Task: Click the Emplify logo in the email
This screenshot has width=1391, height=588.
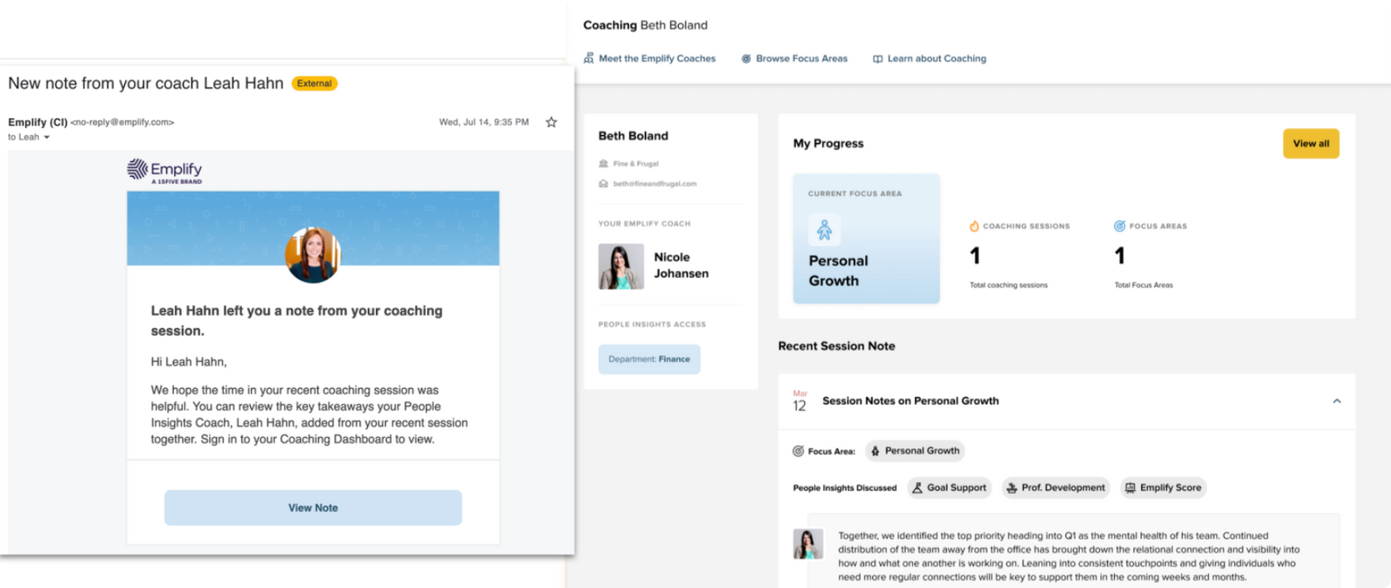Action: click(x=165, y=171)
